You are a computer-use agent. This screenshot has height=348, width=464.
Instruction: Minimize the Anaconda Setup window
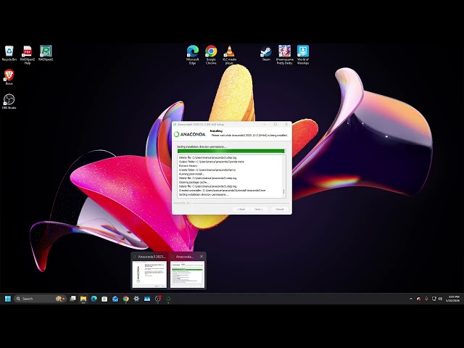pyautogui.click(x=264, y=124)
